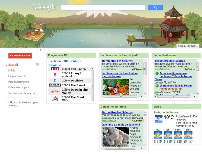Click the Belgique link in Programme TV
202x154 pixels.
pos(55,65)
